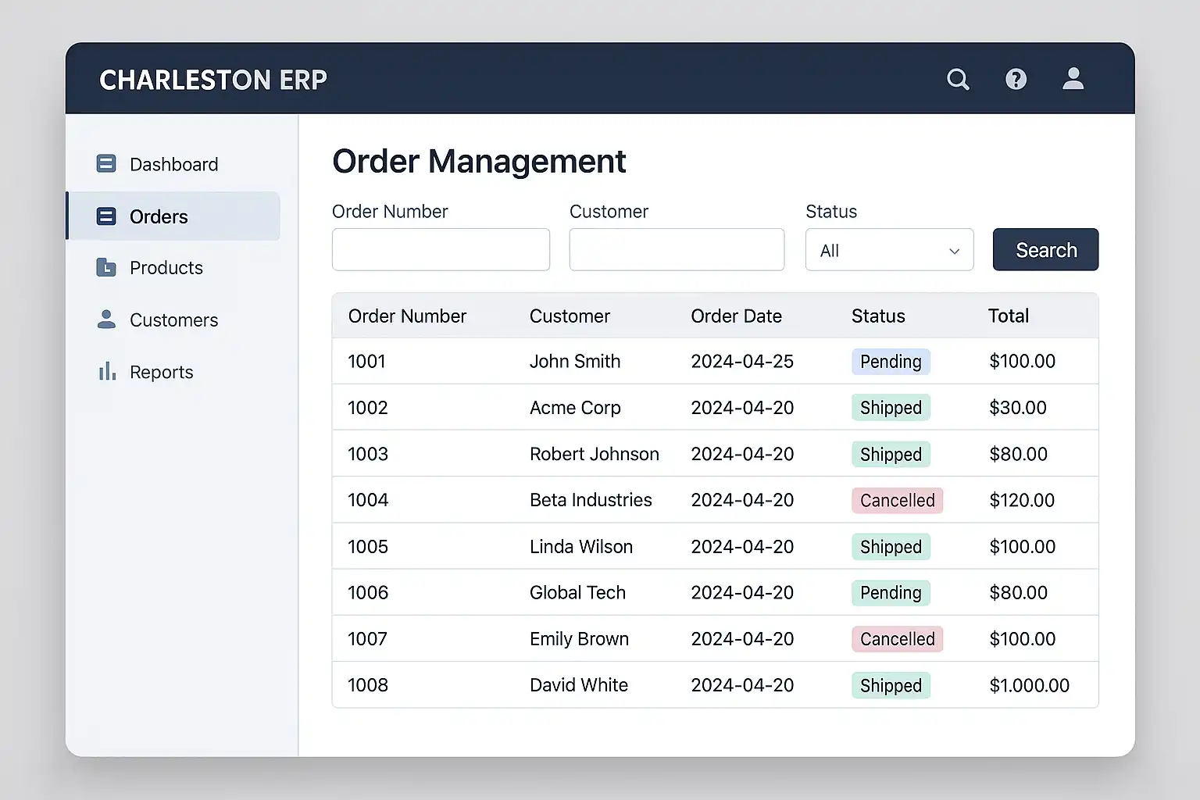Image resolution: width=1200 pixels, height=800 pixels.
Task: Click the Orders sidebar icon
Action: [106, 216]
